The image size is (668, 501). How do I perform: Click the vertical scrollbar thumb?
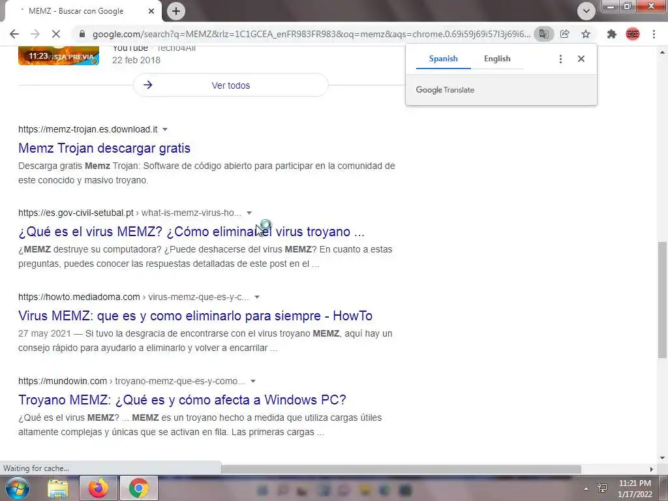tap(662, 300)
